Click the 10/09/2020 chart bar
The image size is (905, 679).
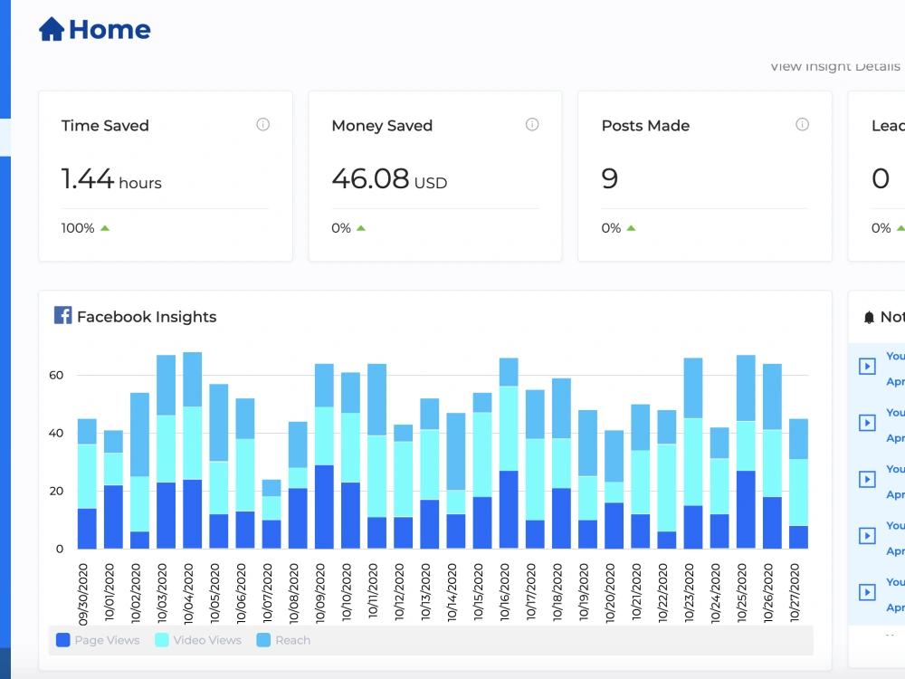(324, 456)
